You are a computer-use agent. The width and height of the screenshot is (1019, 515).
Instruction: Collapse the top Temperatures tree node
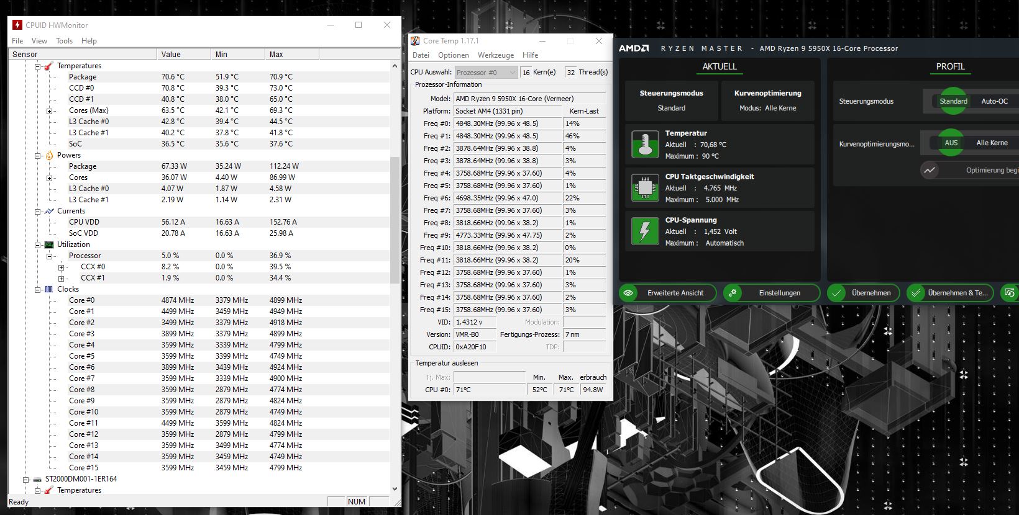click(37, 66)
